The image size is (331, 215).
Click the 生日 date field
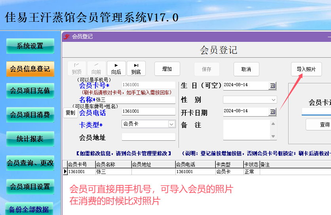246,86
